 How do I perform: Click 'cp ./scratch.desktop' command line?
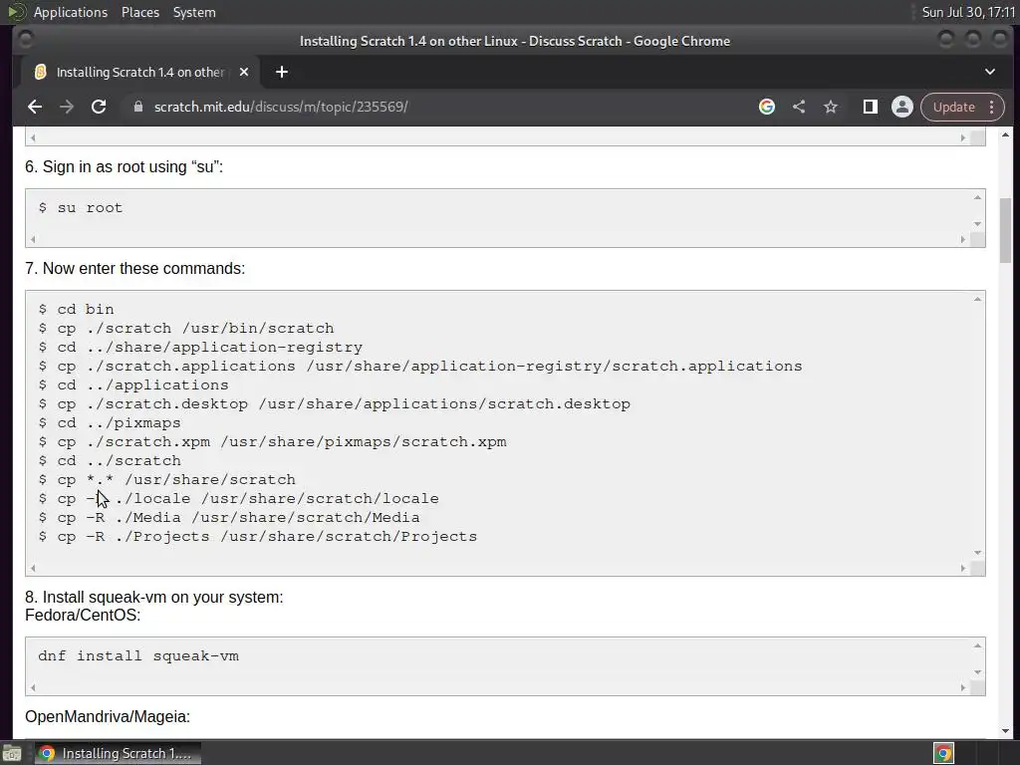tap(335, 404)
